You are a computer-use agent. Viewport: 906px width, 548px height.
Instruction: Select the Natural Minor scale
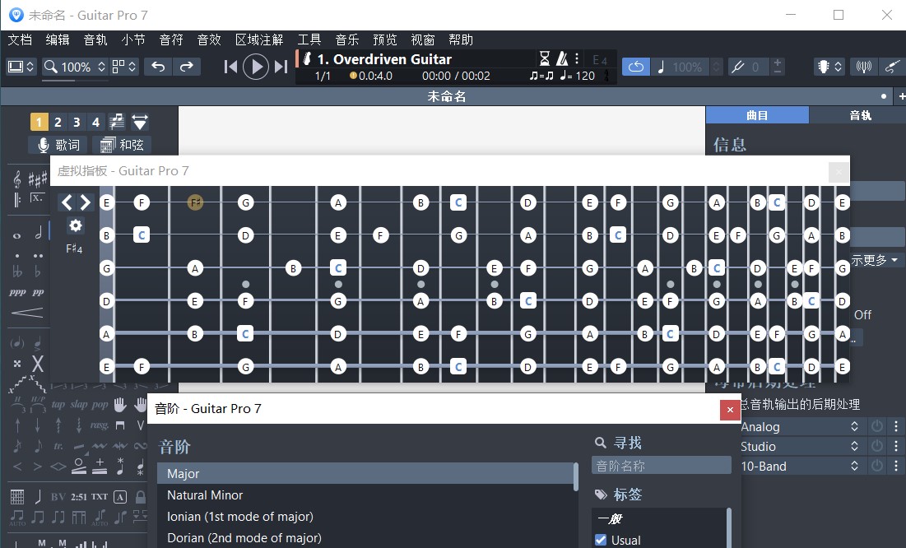204,495
